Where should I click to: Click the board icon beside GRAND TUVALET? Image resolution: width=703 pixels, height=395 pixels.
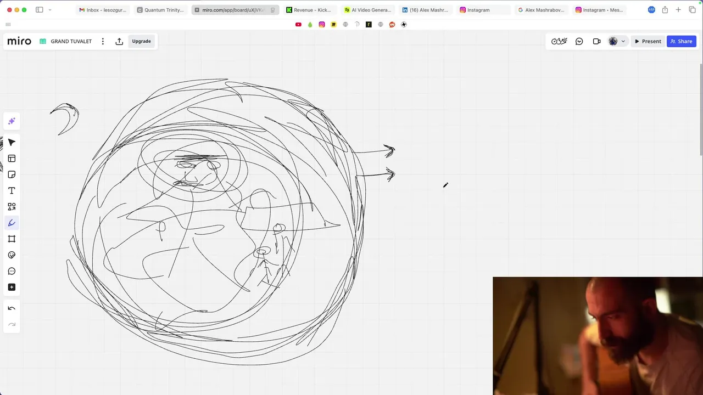(43, 41)
